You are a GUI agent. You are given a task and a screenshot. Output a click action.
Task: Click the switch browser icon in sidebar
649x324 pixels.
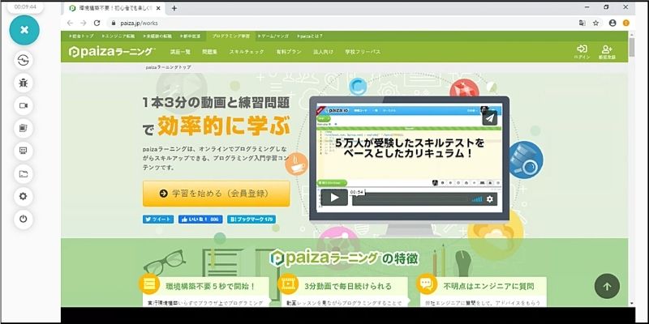pos(24,60)
